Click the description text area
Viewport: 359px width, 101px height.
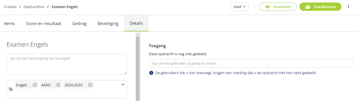(67, 64)
